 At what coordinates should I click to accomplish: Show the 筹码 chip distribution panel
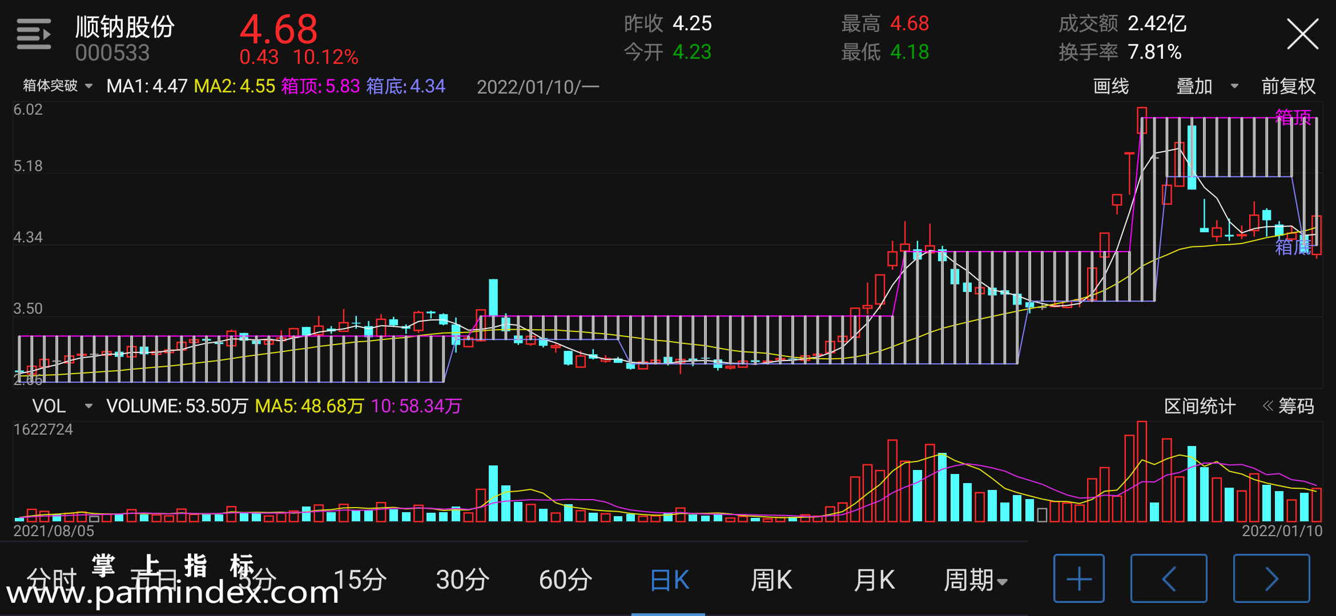(x=1288, y=406)
